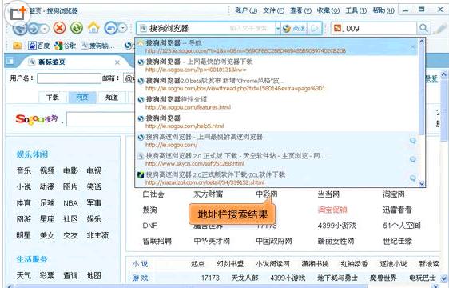Click search icon on the skycn.com suggestion row
The image size is (449, 288).
[x=412, y=159]
